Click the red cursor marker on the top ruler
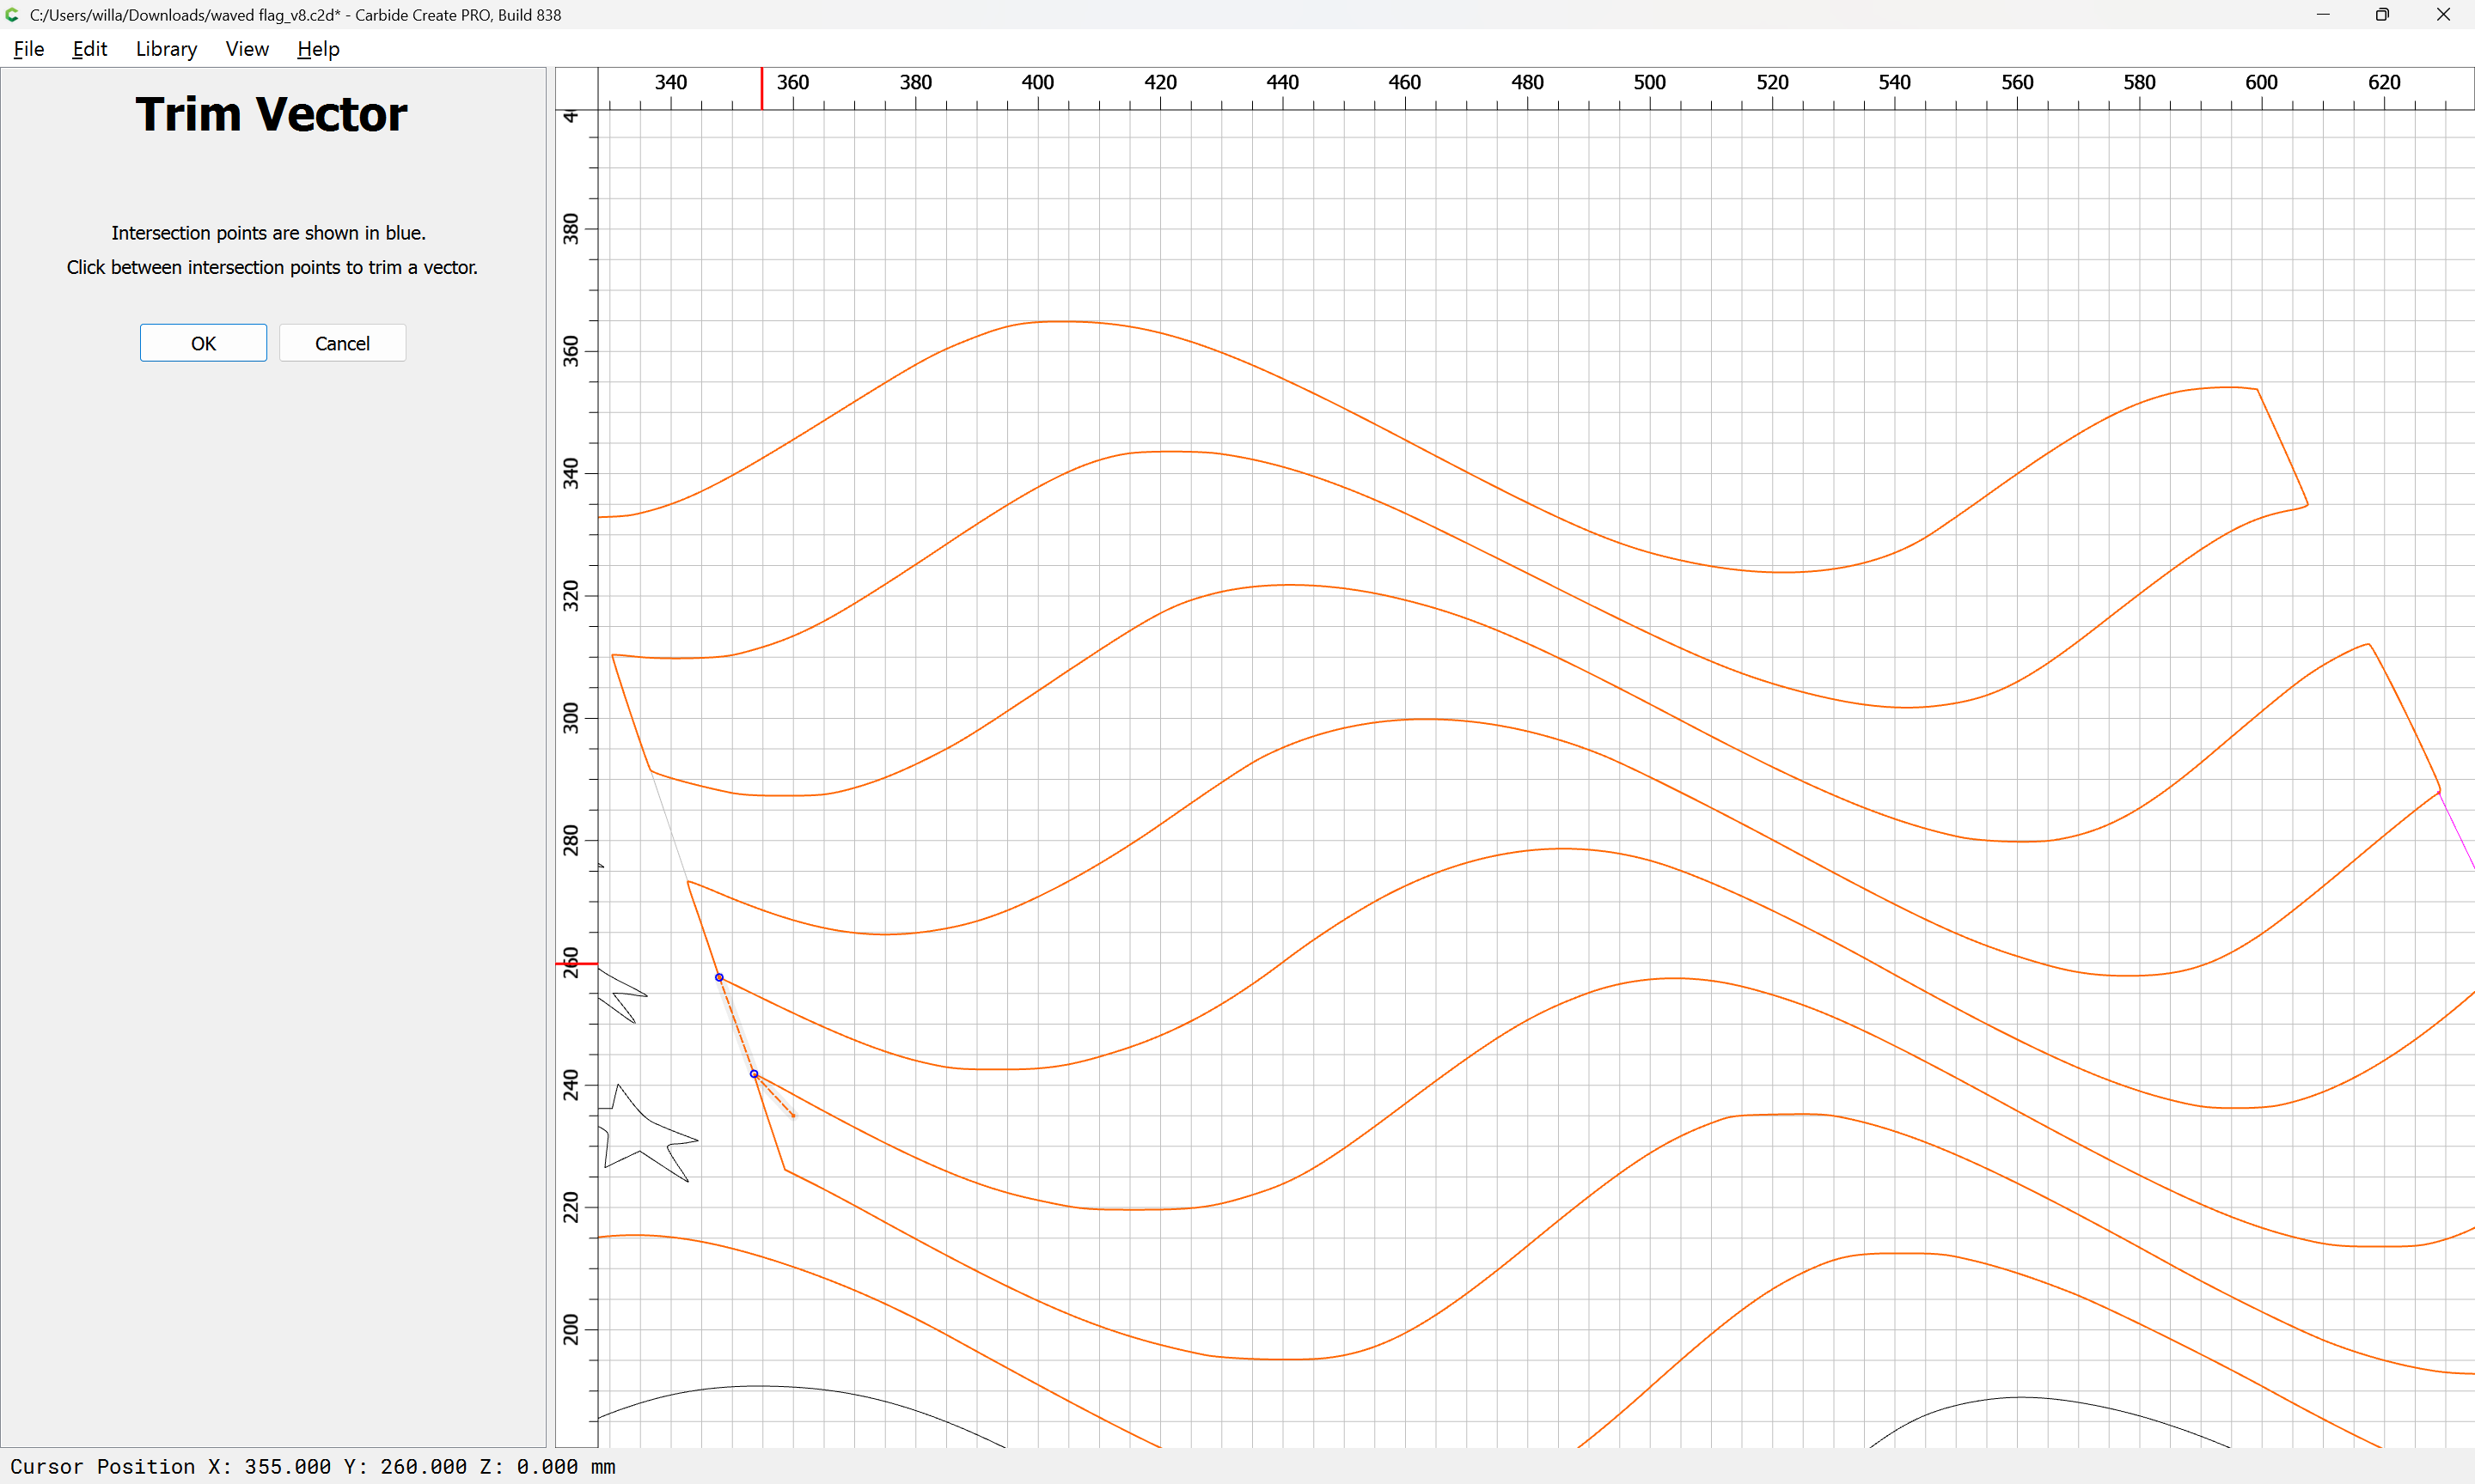The image size is (2475, 1484). [761, 89]
